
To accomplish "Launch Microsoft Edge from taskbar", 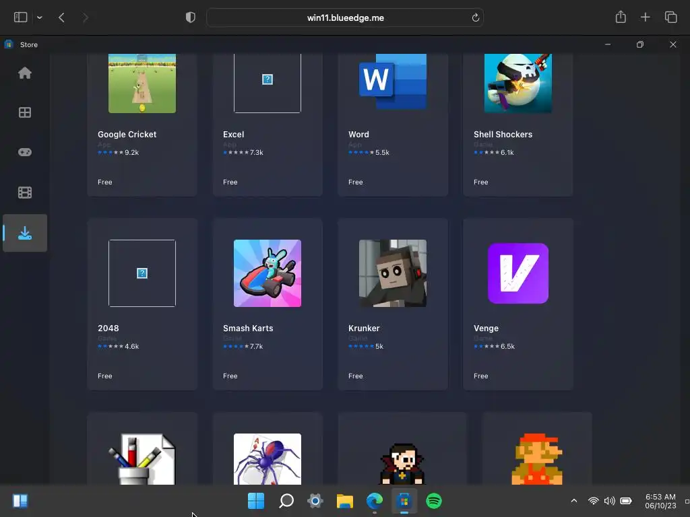I will 375,501.
